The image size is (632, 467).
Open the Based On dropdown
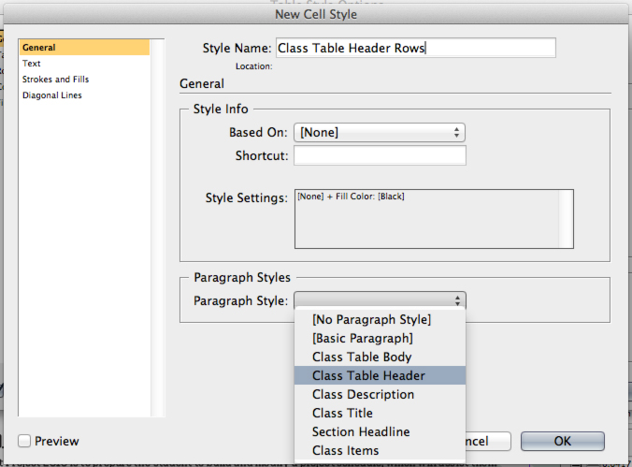(x=380, y=132)
